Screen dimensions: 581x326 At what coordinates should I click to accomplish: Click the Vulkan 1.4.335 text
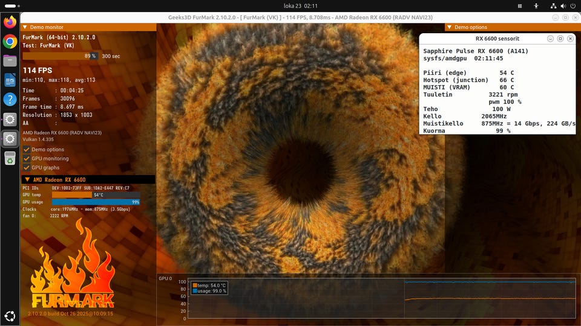coord(38,139)
